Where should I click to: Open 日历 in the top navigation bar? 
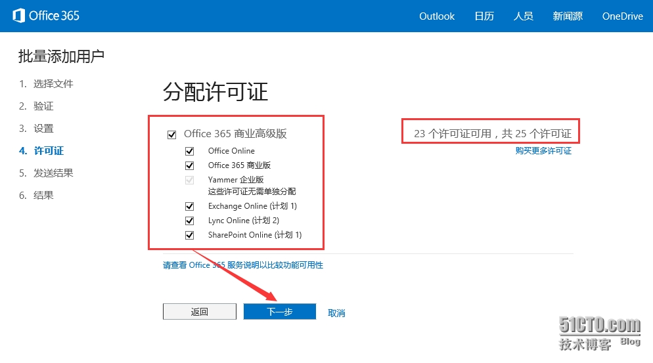[484, 16]
